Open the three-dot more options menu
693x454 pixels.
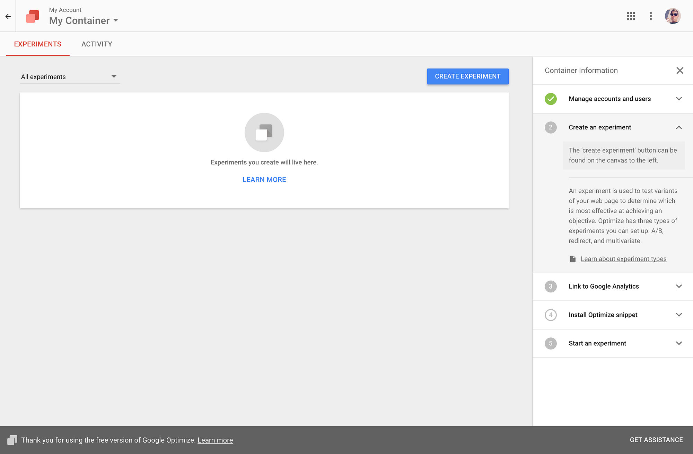pos(651,16)
